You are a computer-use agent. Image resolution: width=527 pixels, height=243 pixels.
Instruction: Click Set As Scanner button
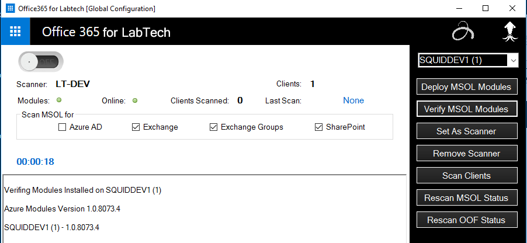[466, 131]
